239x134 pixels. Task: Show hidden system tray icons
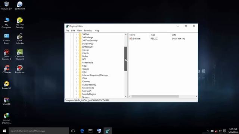click(x=208, y=131)
